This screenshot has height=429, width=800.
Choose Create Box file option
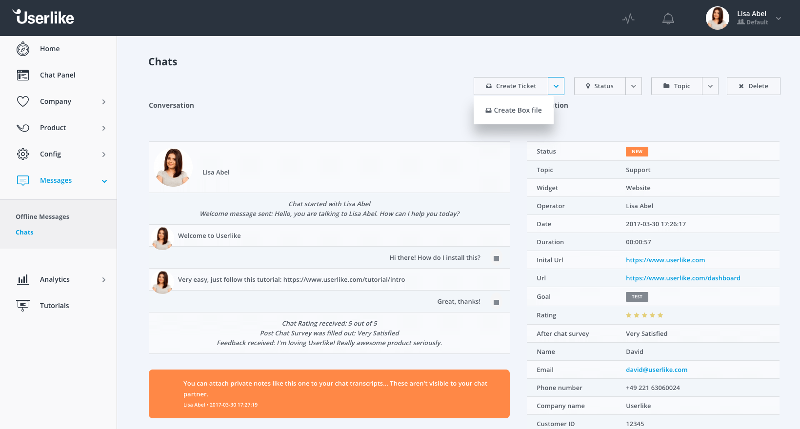point(514,110)
